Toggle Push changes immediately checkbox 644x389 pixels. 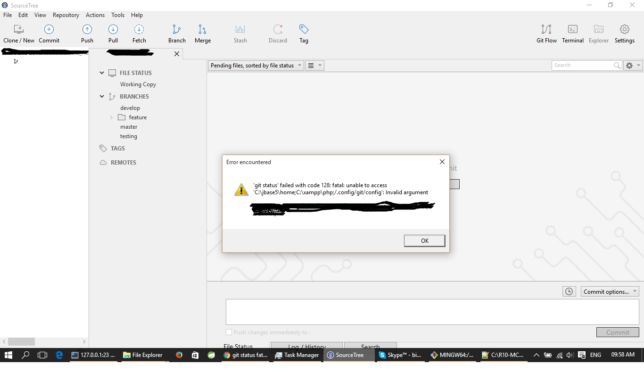point(229,332)
